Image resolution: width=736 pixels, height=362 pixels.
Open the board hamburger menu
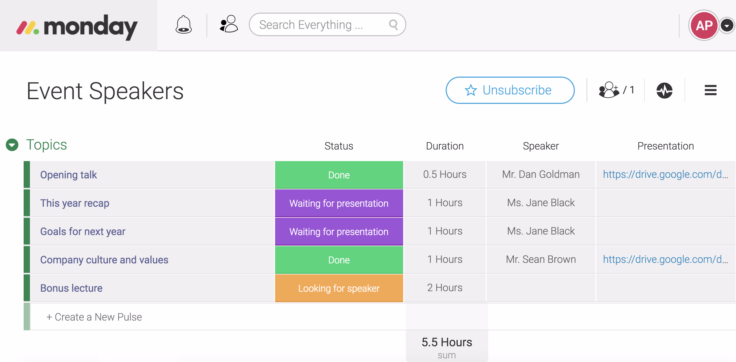tap(710, 90)
